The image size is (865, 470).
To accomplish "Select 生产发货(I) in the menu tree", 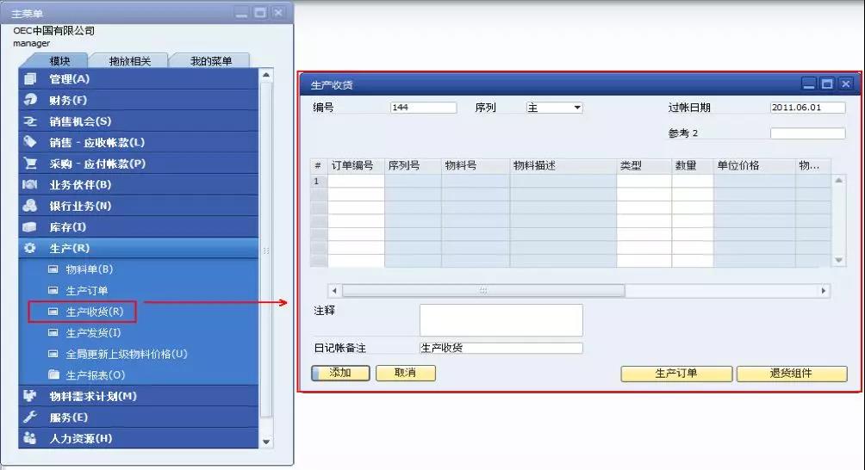I will click(x=94, y=333).
